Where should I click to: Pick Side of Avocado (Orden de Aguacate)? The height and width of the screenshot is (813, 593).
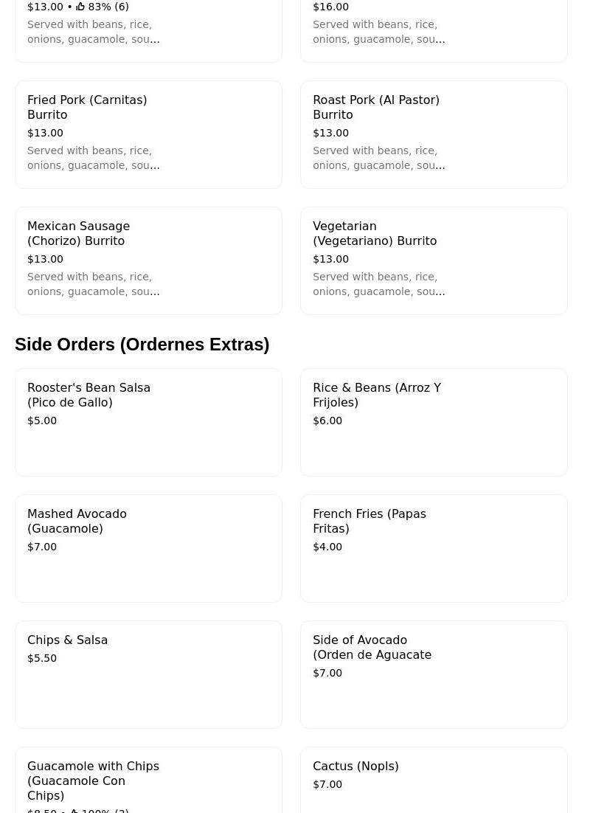(x=434, y=674)
